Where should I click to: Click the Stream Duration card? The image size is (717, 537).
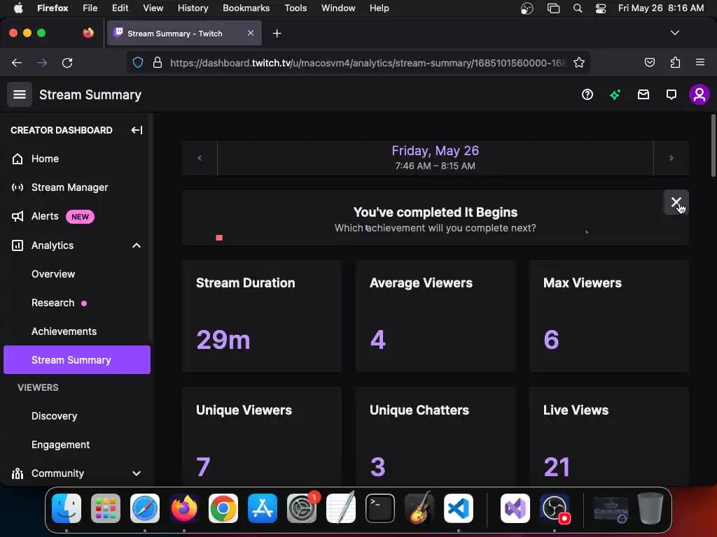[262, 316]
